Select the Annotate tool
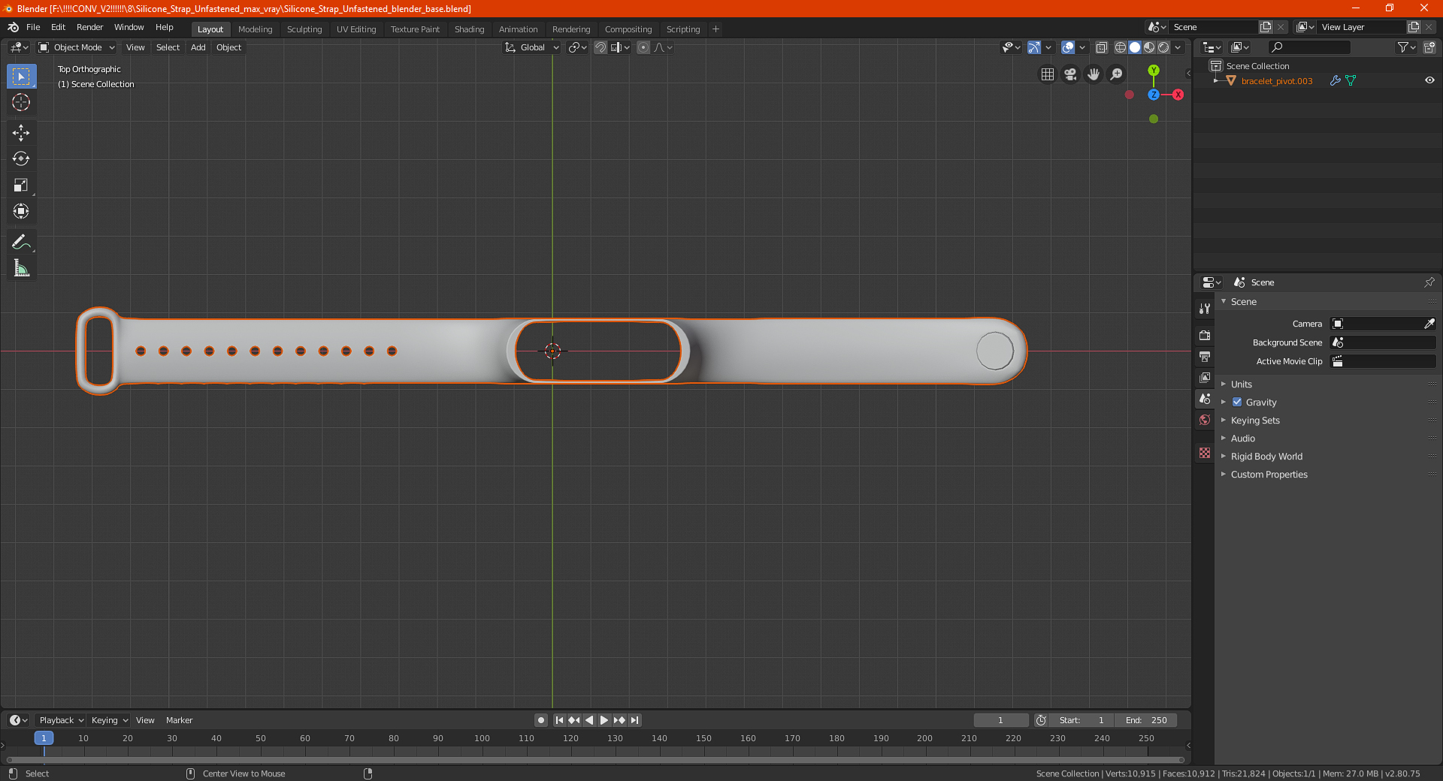 21,242
